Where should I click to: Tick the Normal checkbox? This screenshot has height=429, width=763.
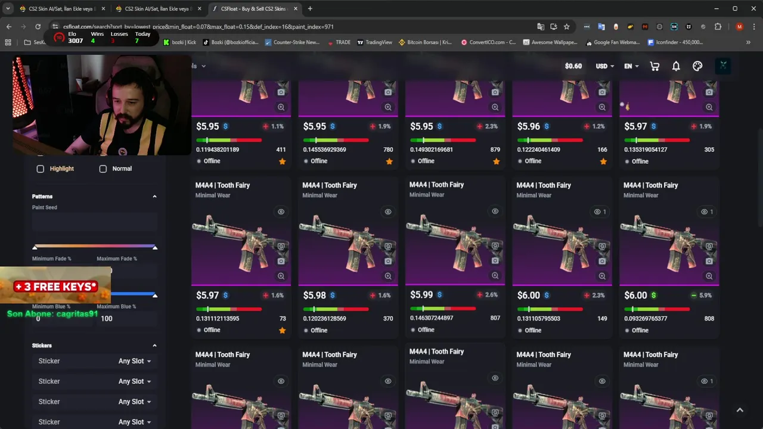103,169
